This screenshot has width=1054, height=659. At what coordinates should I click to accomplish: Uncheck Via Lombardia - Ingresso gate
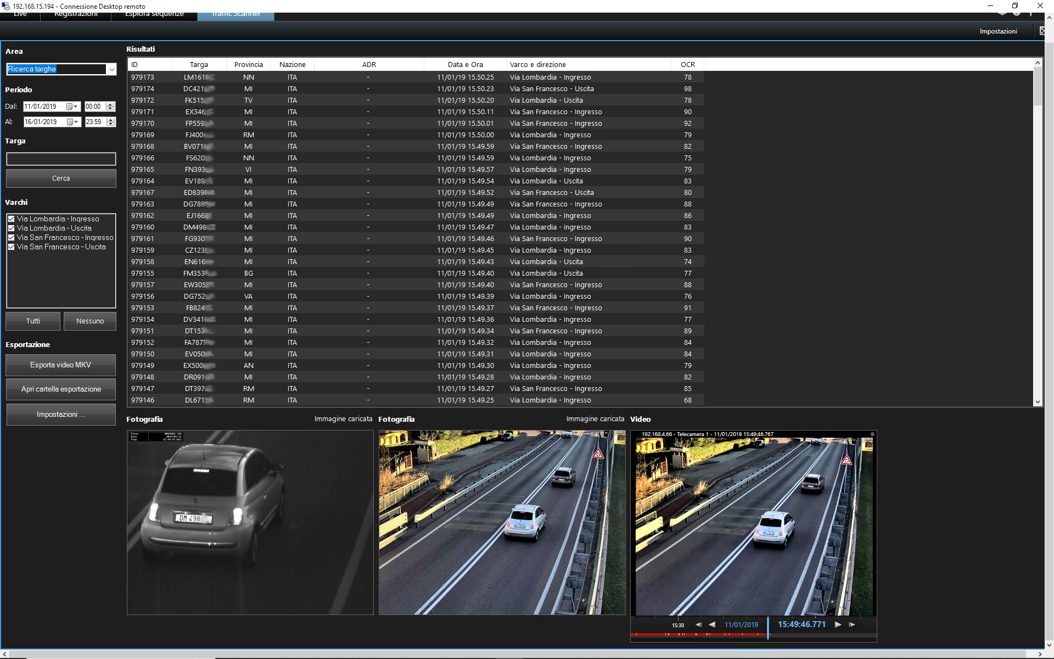tap(12, 219)
